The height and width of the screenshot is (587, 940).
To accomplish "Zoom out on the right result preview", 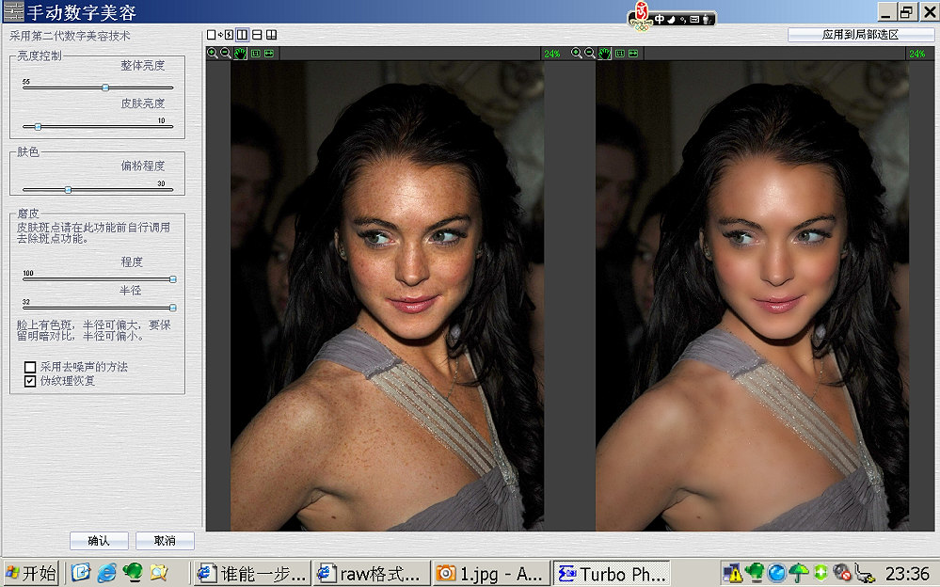I will (x=590, y=54).
